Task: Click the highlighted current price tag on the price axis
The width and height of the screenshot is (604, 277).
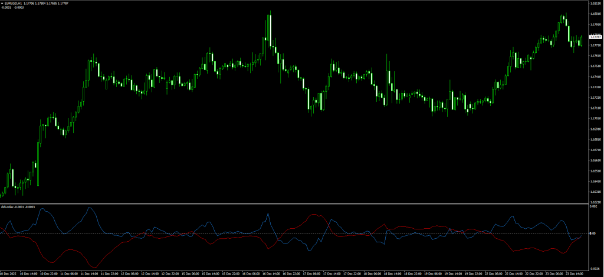Action: [595, 38]
